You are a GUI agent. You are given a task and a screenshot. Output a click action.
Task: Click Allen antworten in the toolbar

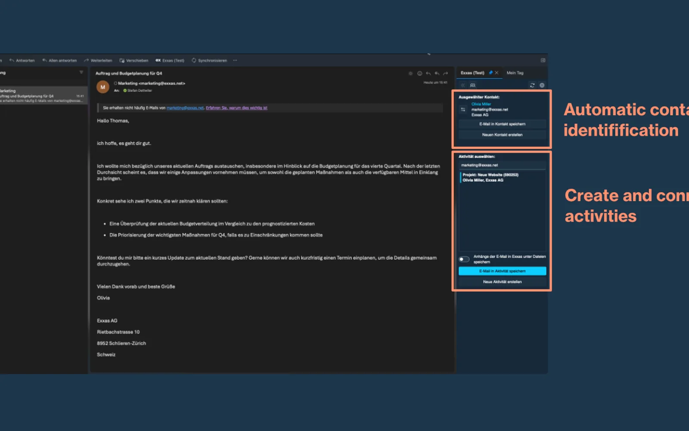pyautogui.click(x=59, y=60)
